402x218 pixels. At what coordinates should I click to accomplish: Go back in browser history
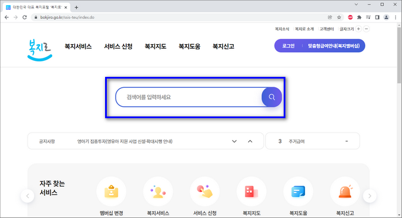point(7,17)
